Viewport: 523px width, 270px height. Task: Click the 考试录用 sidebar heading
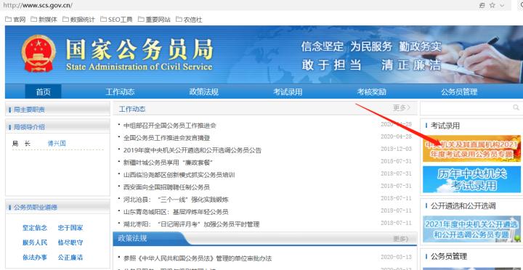[x=445, y=126]
